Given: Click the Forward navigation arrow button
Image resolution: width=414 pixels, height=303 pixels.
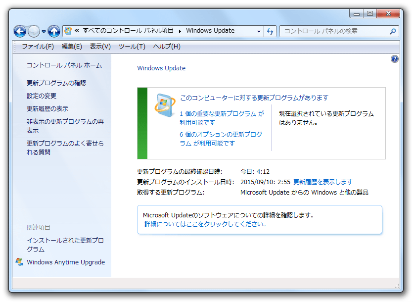Looking at the screenshot, I should (34, 32).
